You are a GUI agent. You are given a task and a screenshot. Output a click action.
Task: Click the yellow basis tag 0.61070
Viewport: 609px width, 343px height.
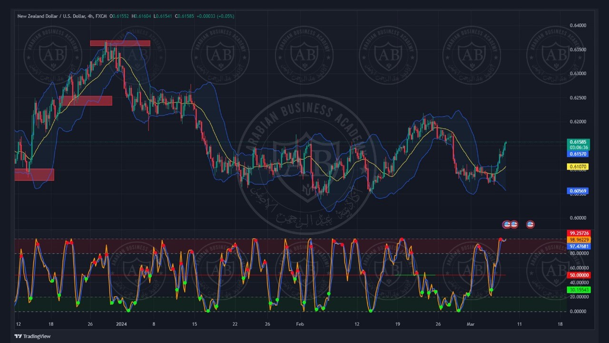click(579, 167)
